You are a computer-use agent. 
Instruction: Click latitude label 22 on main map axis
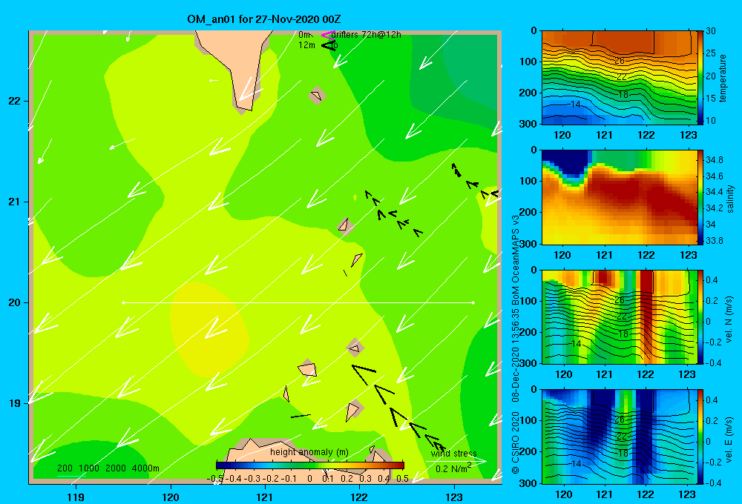click(14, 101)
